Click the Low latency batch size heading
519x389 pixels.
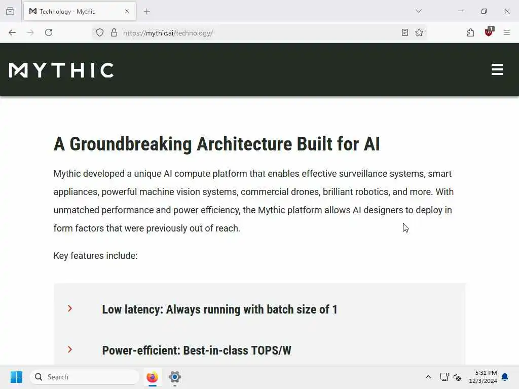click(219, 309)
